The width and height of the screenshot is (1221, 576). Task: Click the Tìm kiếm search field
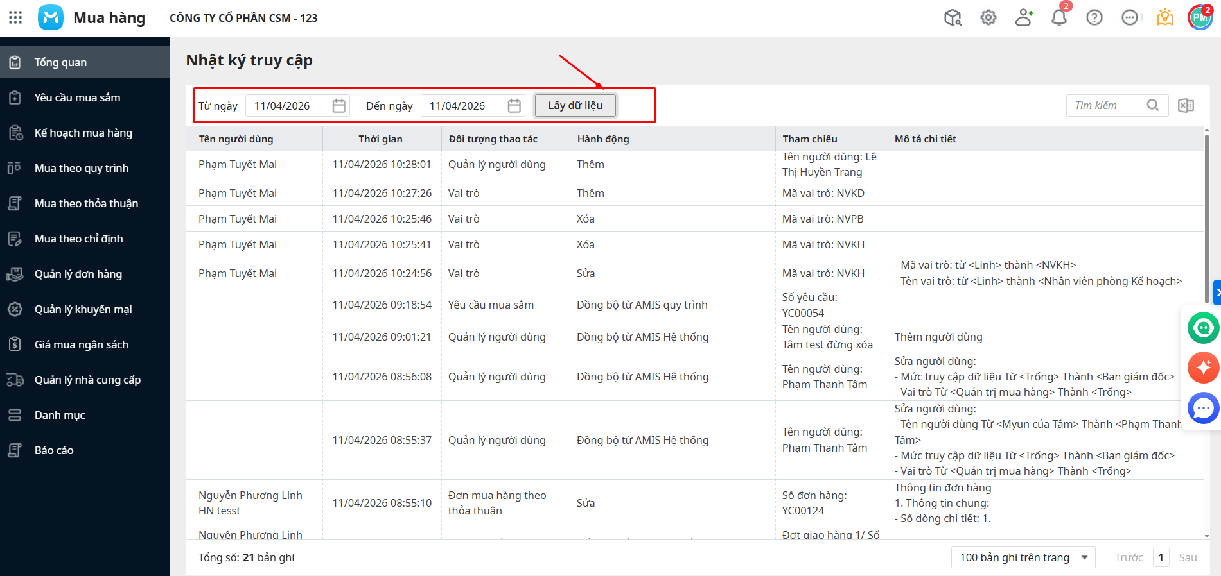point(1106,105)
